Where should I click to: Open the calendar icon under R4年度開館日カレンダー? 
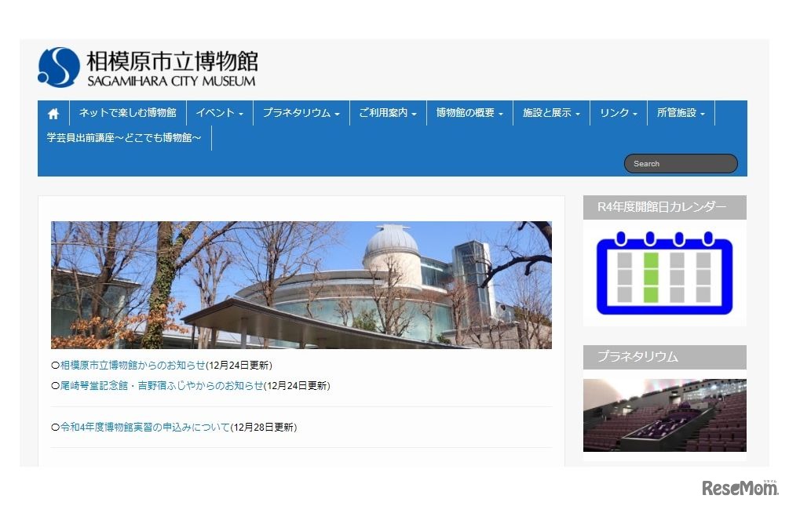[663, 272]
